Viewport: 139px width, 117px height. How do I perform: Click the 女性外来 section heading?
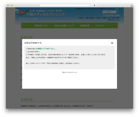27,100
